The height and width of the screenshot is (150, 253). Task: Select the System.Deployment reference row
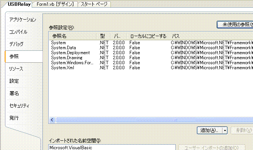(x=151, y=53)
